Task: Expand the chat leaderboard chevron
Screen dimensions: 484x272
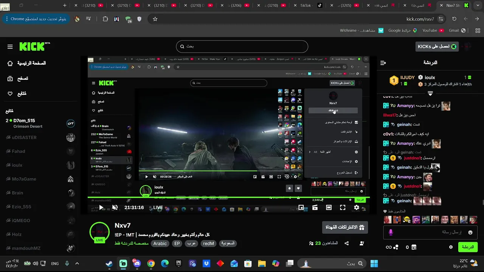Action: click(430, 93)
